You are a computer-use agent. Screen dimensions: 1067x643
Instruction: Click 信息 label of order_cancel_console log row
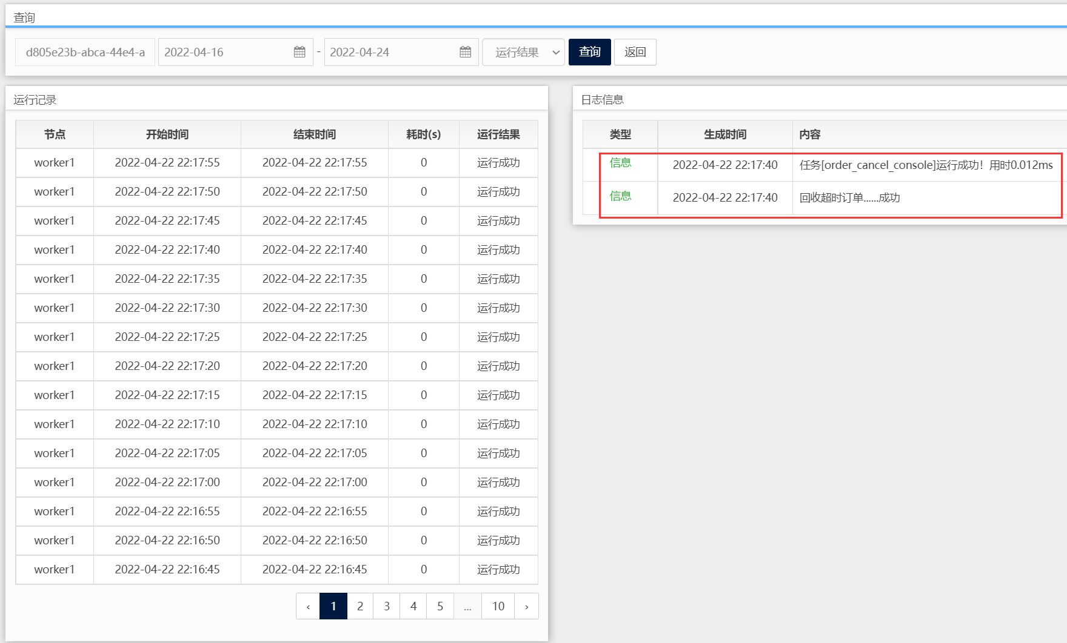pos(620,163)
